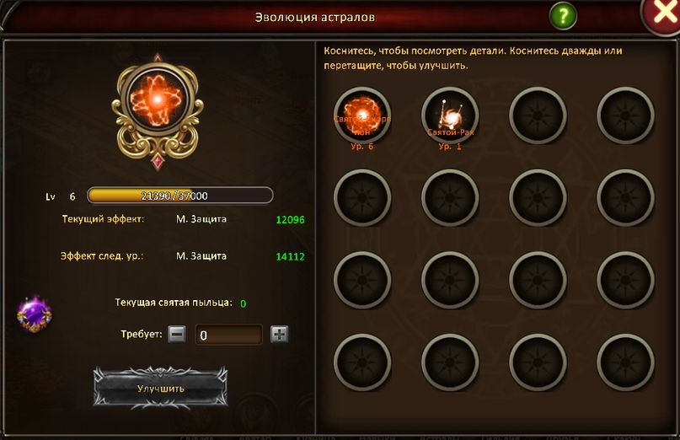Click the Улучшить upgrade button
Screen dimensions: 680x440
[x=160, y=388]
